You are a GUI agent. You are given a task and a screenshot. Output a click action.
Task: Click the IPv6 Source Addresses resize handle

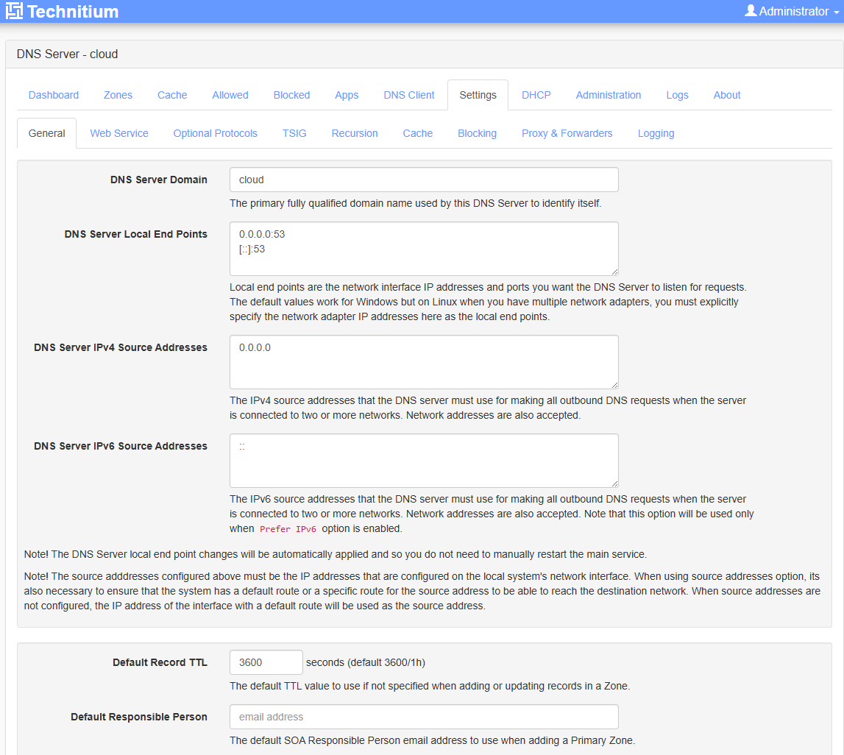(614, 483)
